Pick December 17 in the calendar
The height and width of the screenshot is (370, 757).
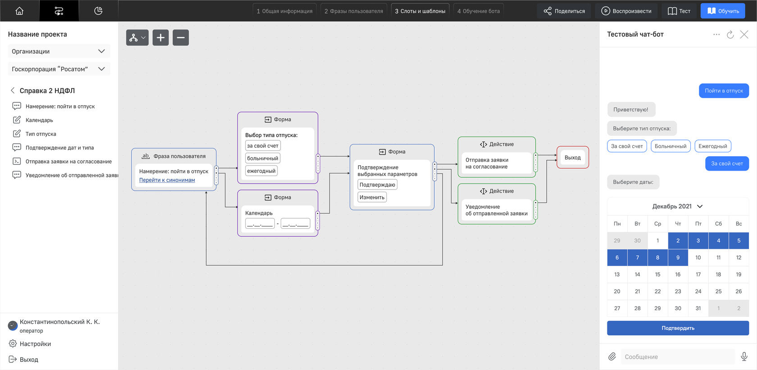pyautogui.click(x=698, y=275)
